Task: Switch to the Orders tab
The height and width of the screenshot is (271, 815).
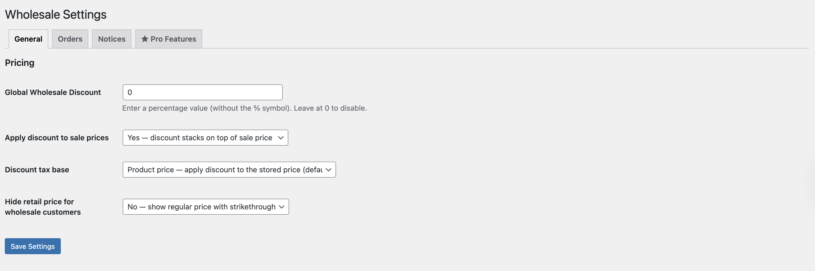Action: (x=70, y=39)
